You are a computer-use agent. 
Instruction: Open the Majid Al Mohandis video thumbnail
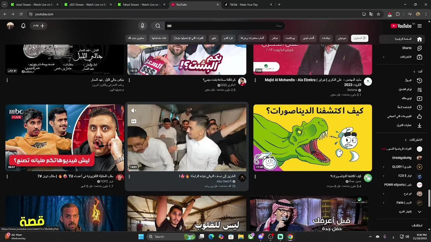pos(312,59)
